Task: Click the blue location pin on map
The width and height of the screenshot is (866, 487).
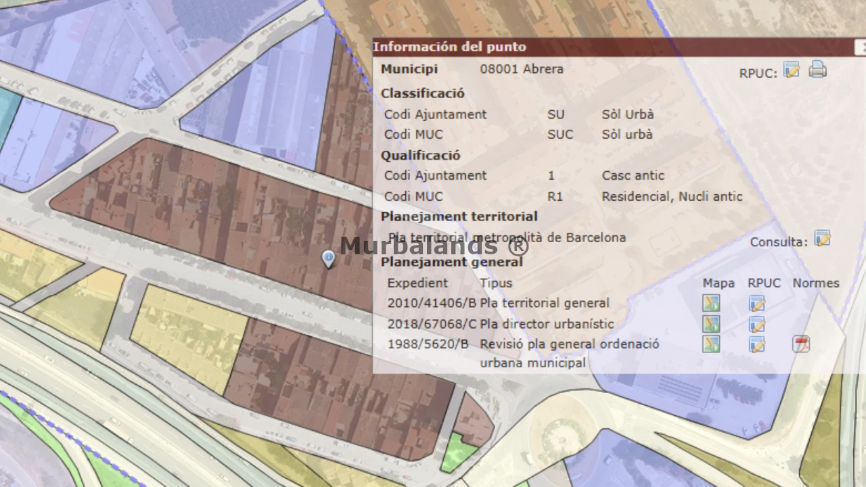Action: coord(328,258)
